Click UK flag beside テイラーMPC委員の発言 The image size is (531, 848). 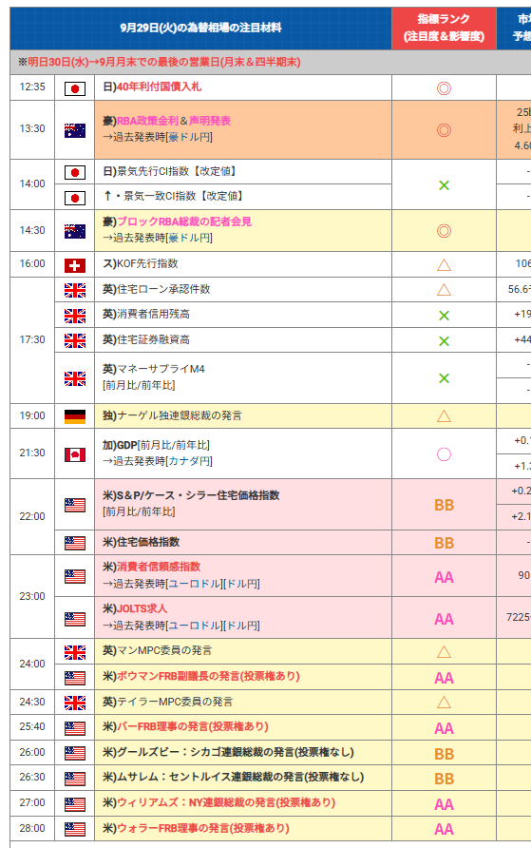[74, 703]
